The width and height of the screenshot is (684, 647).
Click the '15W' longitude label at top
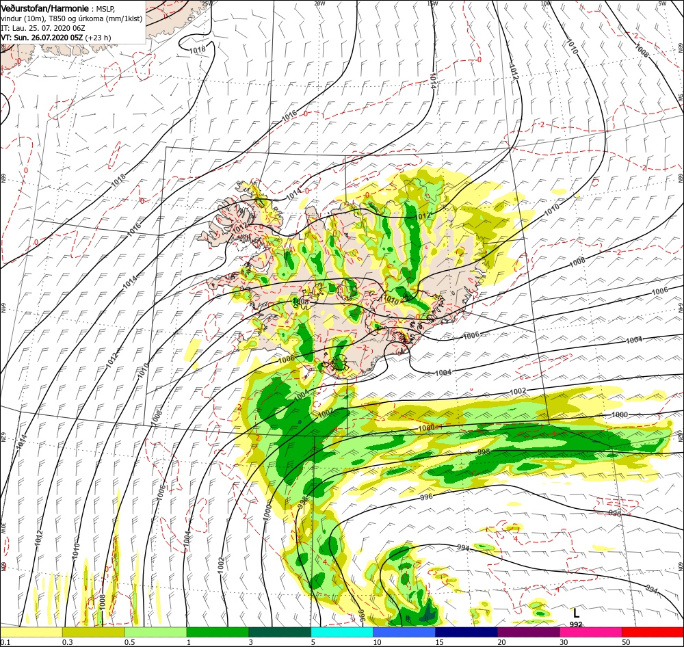(x=432, y=3)
